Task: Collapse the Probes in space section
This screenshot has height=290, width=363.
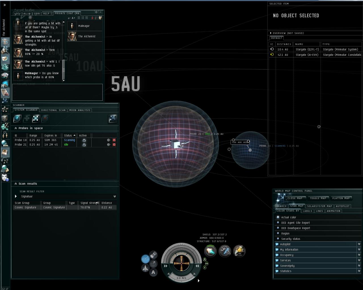Action: click(16, 128)
